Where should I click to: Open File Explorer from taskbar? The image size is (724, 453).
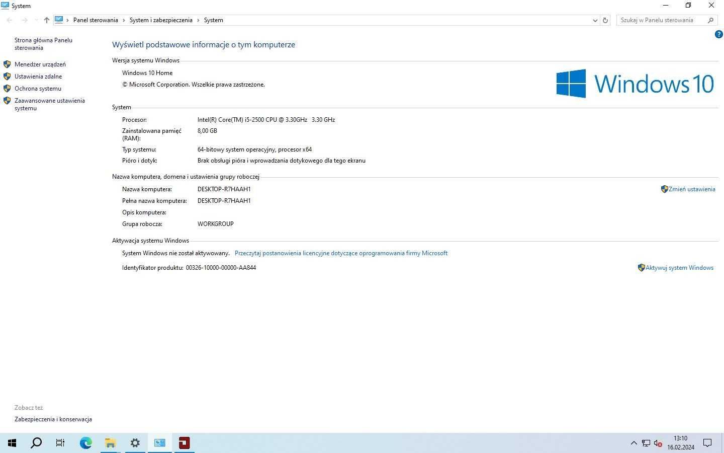(110, 443)
